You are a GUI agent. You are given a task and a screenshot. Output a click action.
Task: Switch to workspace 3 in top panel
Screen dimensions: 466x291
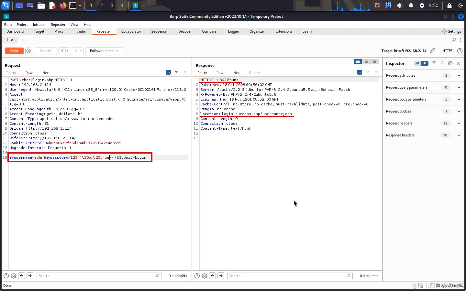112,5
